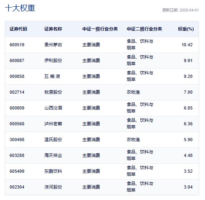The height and width of the screenshot is (200, 205).
Task: Select stock name 泸州老窖
Action: click(x=53, y=124)
